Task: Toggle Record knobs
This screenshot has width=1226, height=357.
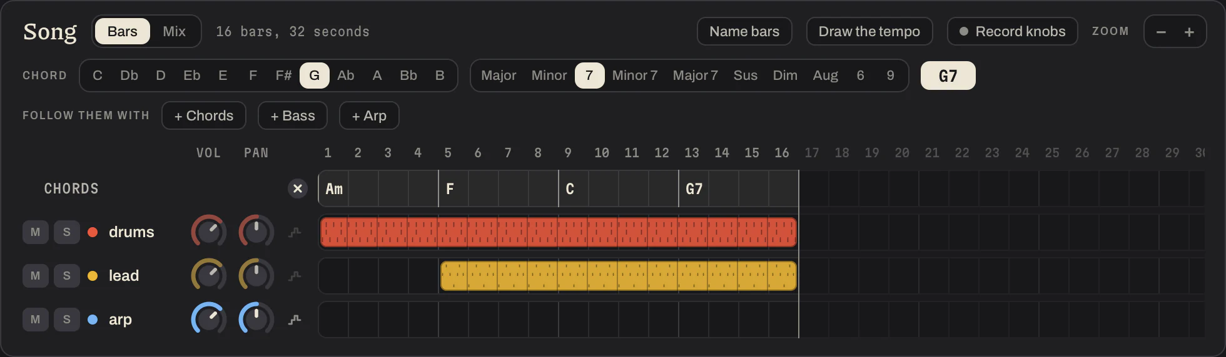Action: click(x=1012, y=31)
